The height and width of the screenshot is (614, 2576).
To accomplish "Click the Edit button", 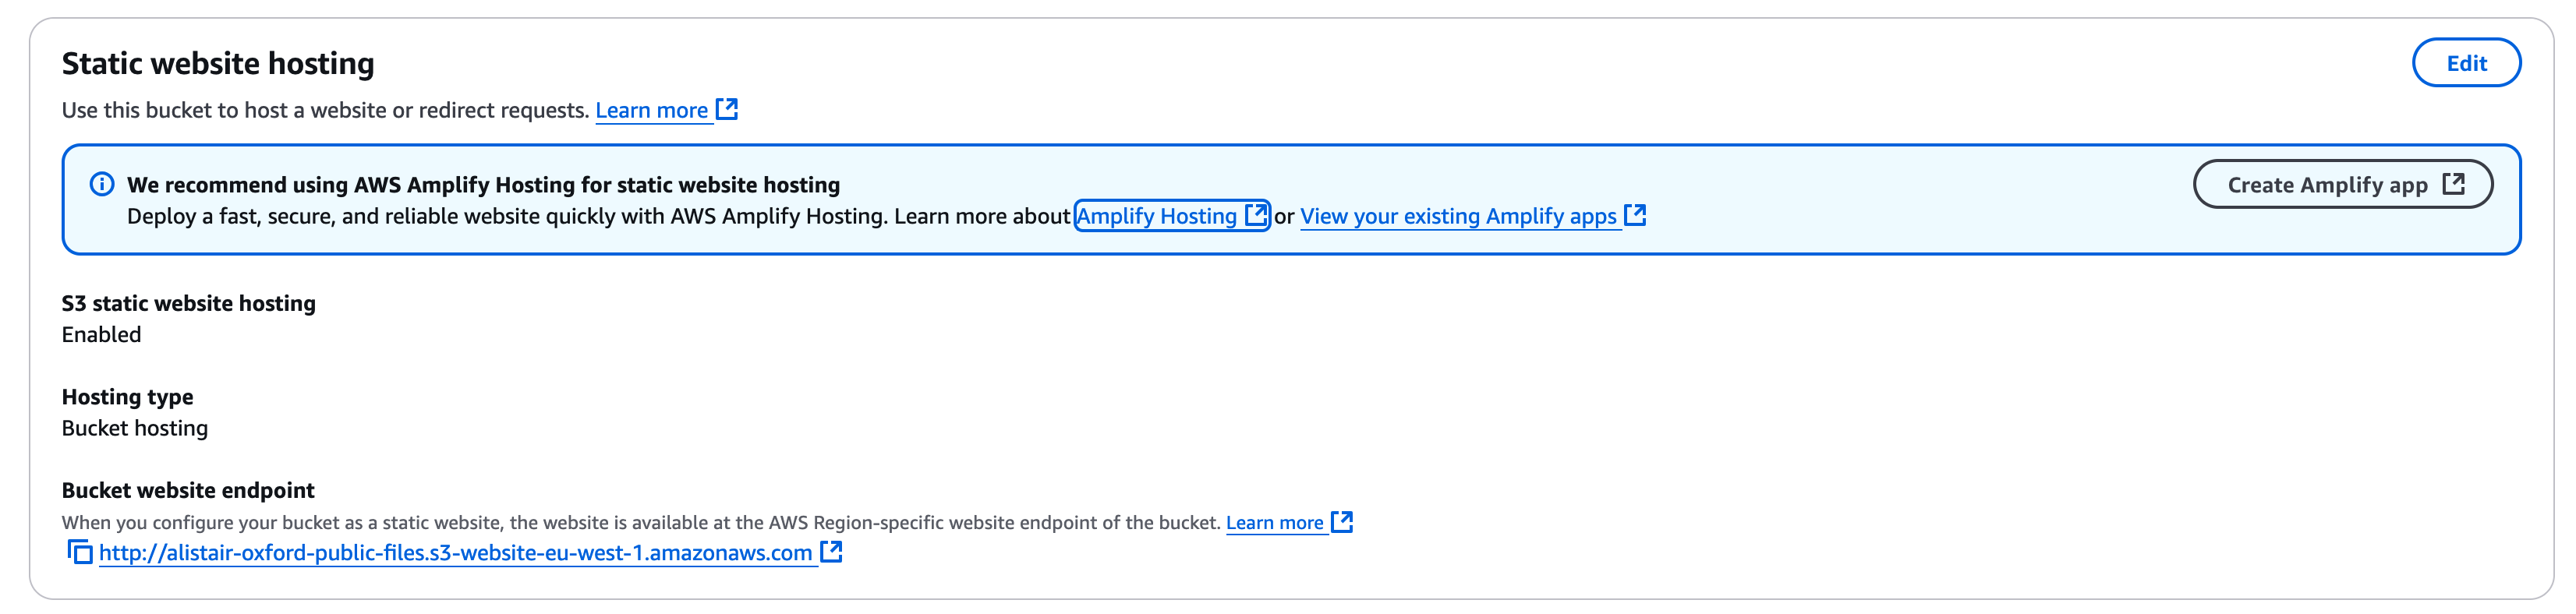I will pyautogui.click(x=2467, y=62).
